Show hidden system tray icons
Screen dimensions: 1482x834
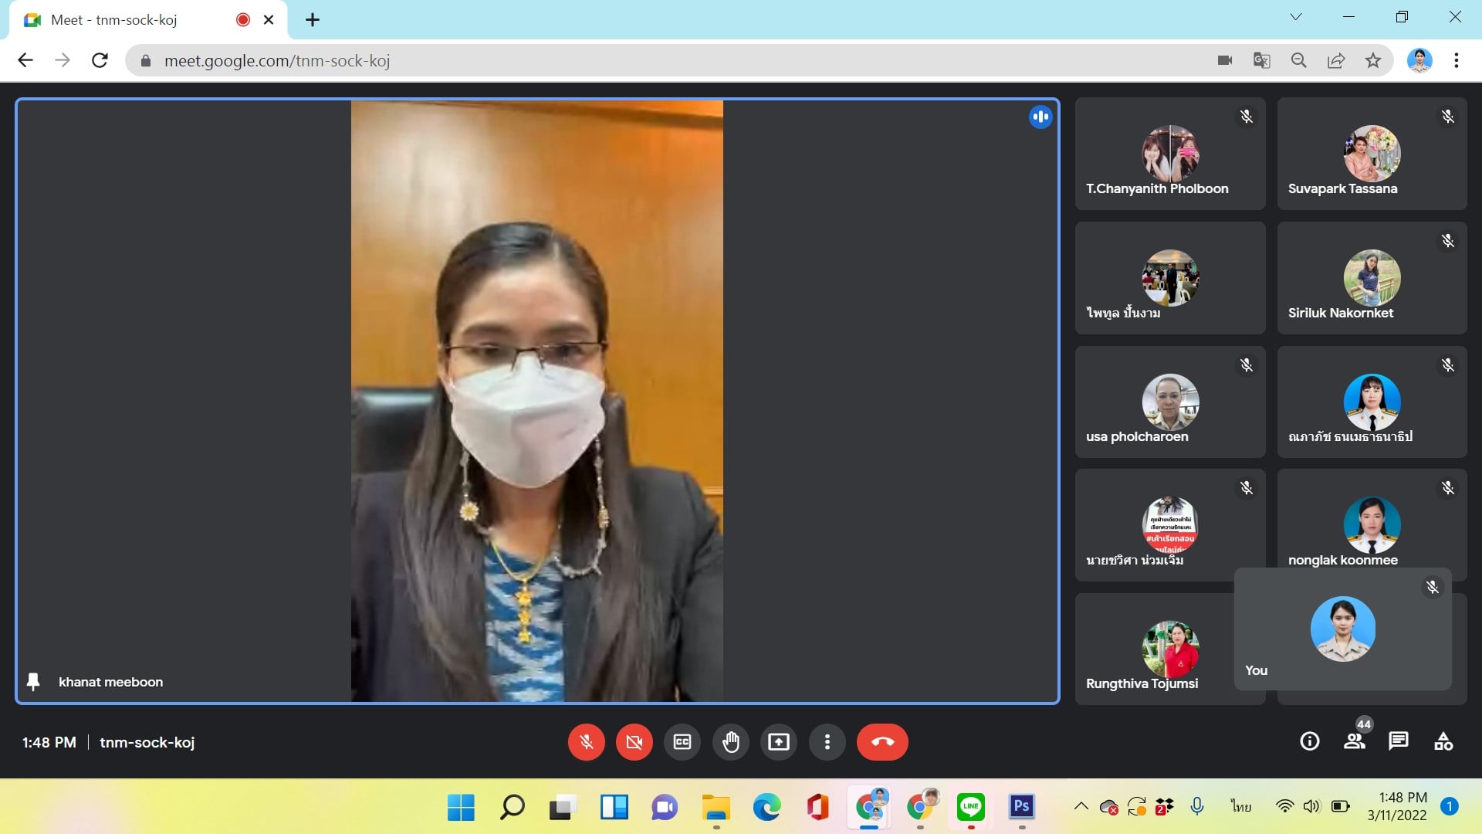tap(1081, 806)
